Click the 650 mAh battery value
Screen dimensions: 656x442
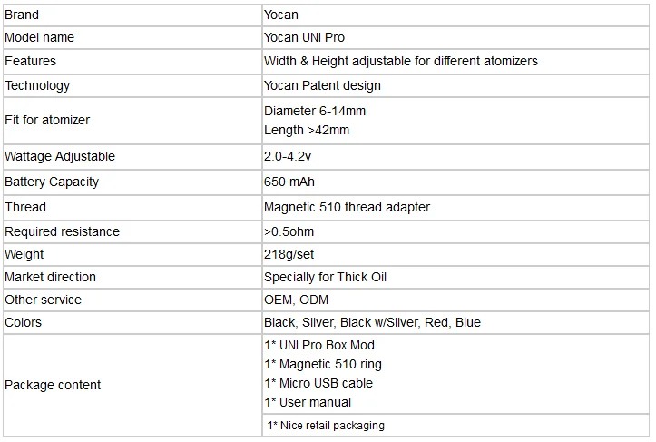pyautogui.click(x=289, y=182)
